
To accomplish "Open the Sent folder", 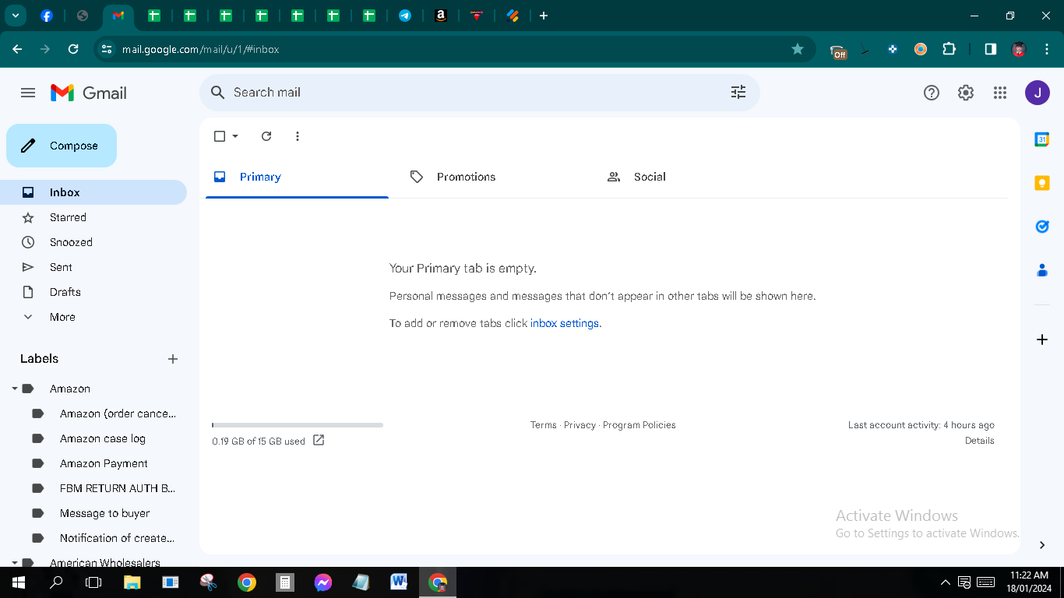I will [x=93, y=267].
